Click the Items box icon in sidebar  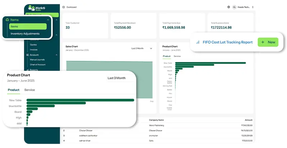coord(7,20)
